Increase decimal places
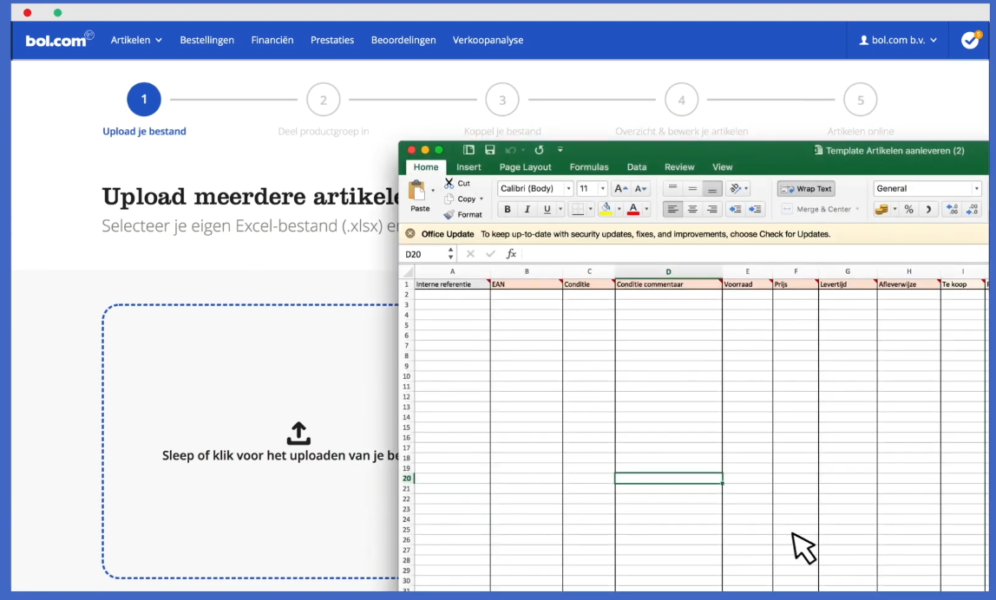 [x=952, y=209]
